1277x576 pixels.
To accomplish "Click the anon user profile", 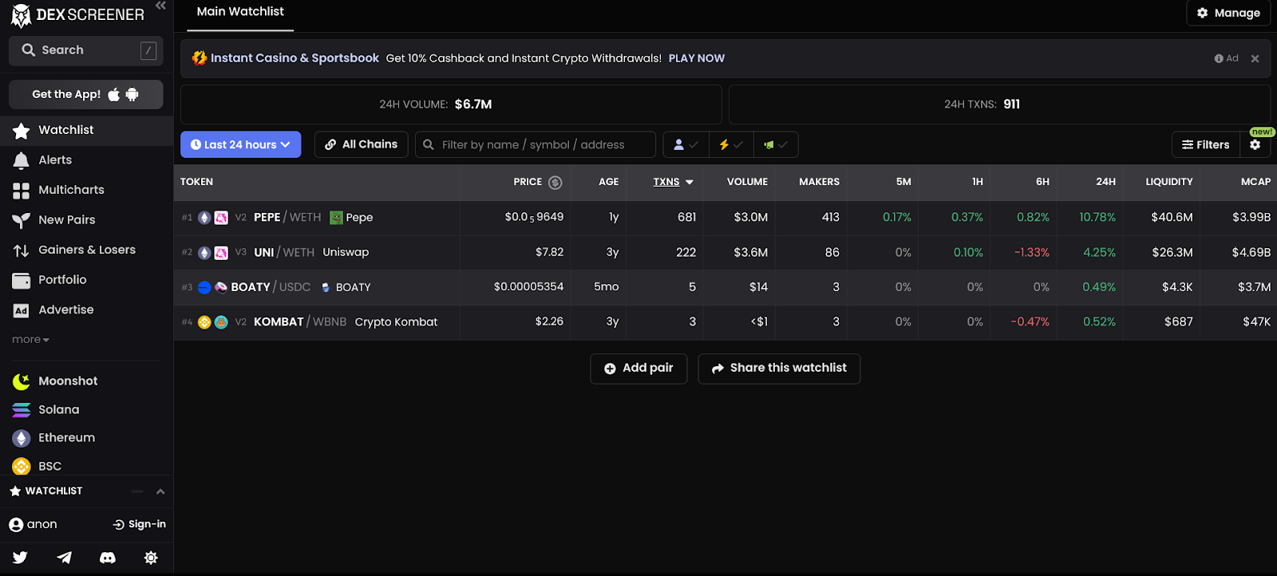I will [x=33, y=524].
